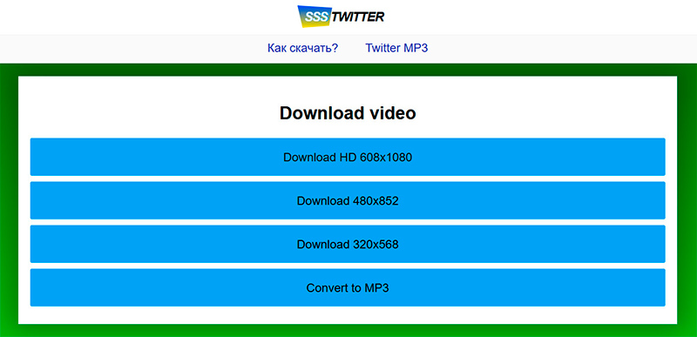Screen dimensions: 697x337
Task: Click the Download 320x568 label text
Action: point(348,244)
